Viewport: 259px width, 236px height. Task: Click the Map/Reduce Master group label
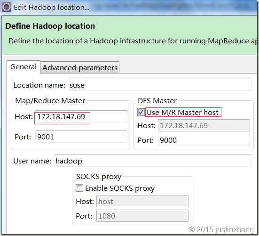pos(50,101)
